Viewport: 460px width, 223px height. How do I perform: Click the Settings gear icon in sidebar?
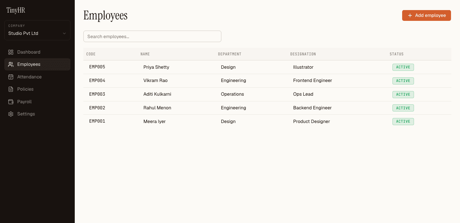pos(11,114)
